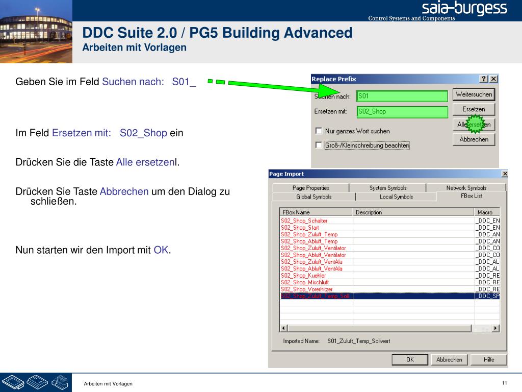
Task: Click the Description column header
Action: click(x=413, y=212)
